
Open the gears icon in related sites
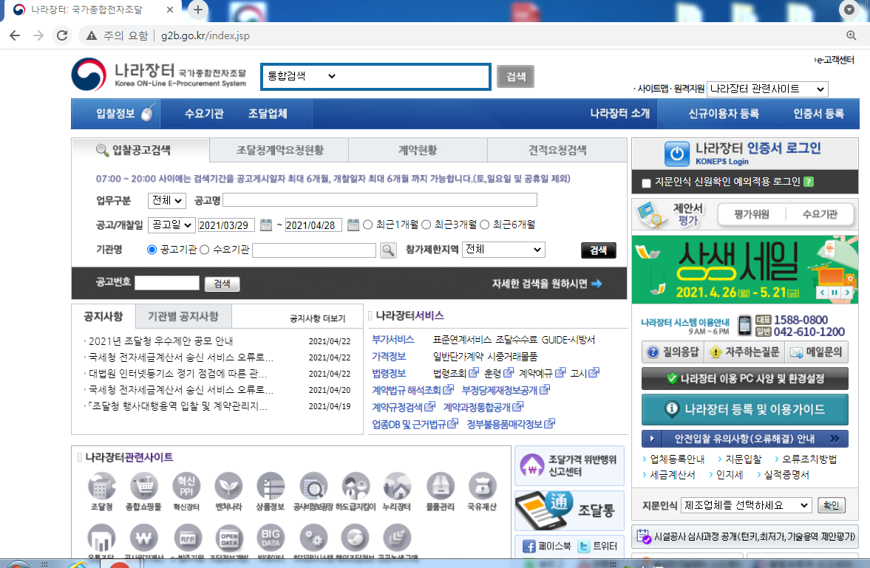tap(313, 537)
